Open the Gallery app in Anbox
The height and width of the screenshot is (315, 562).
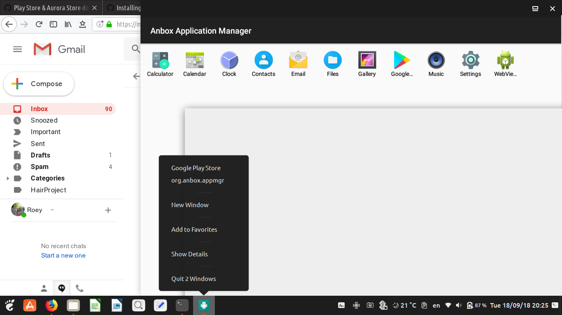click(367, 64)
